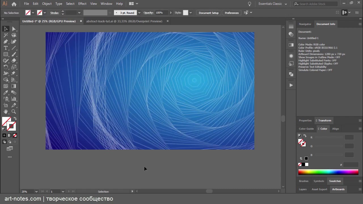The height and width of the screenshot is (204, 363).
Task: Pick the Column Graph tool
Action: click(x=14, y=99)
